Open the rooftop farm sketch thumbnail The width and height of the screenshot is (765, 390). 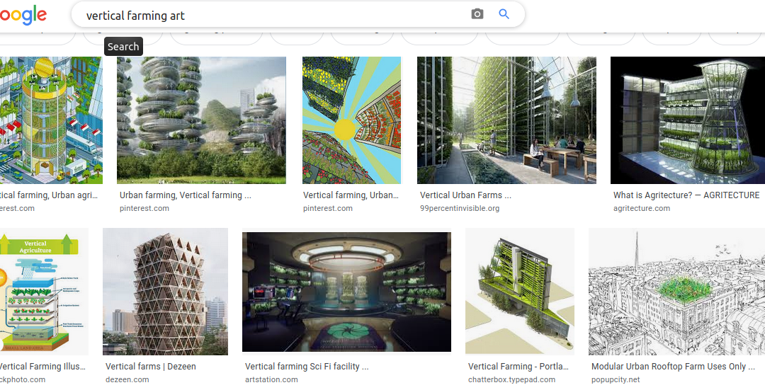676,292
